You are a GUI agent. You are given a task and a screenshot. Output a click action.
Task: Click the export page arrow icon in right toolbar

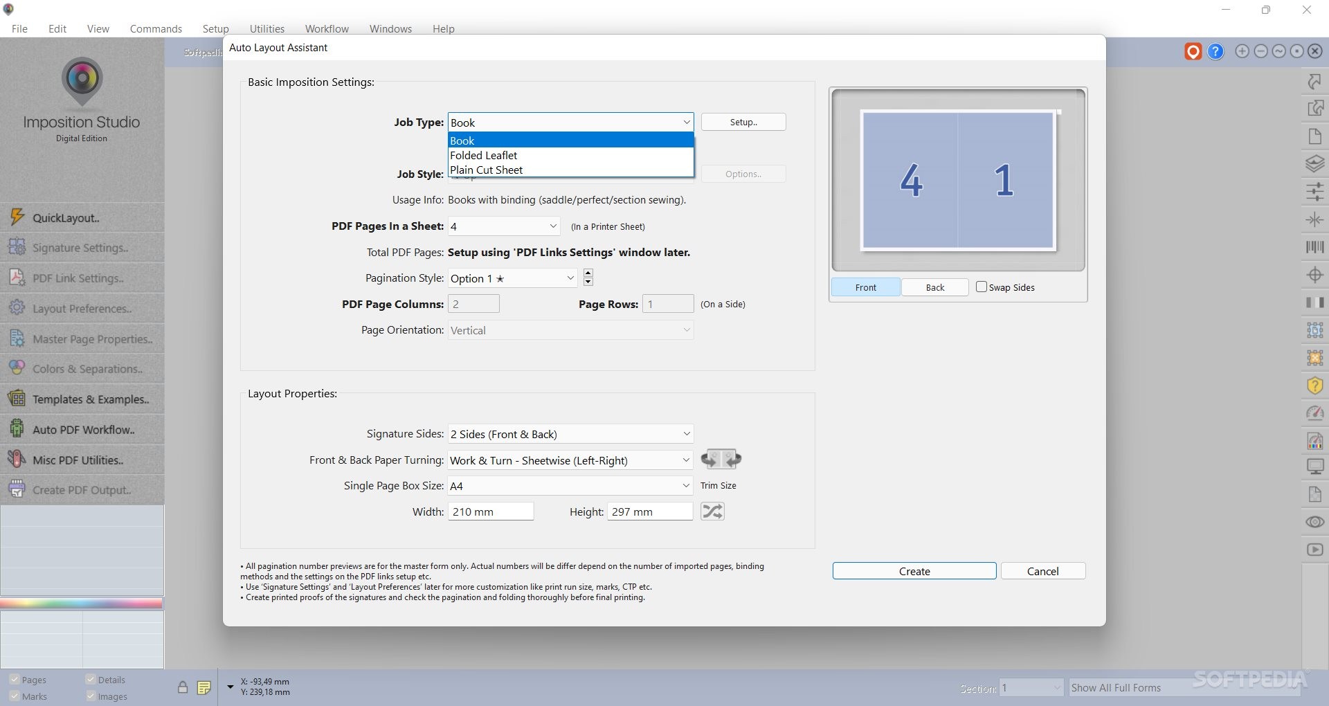[1314, 108]
